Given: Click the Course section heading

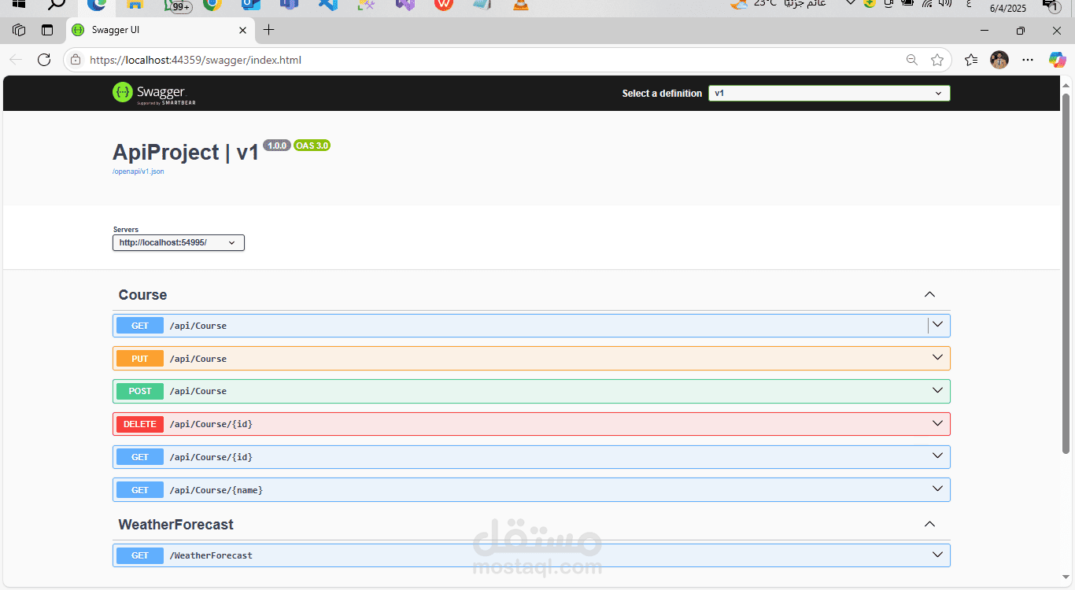Looking at the screenshot, I should click(x=142, y=295).
